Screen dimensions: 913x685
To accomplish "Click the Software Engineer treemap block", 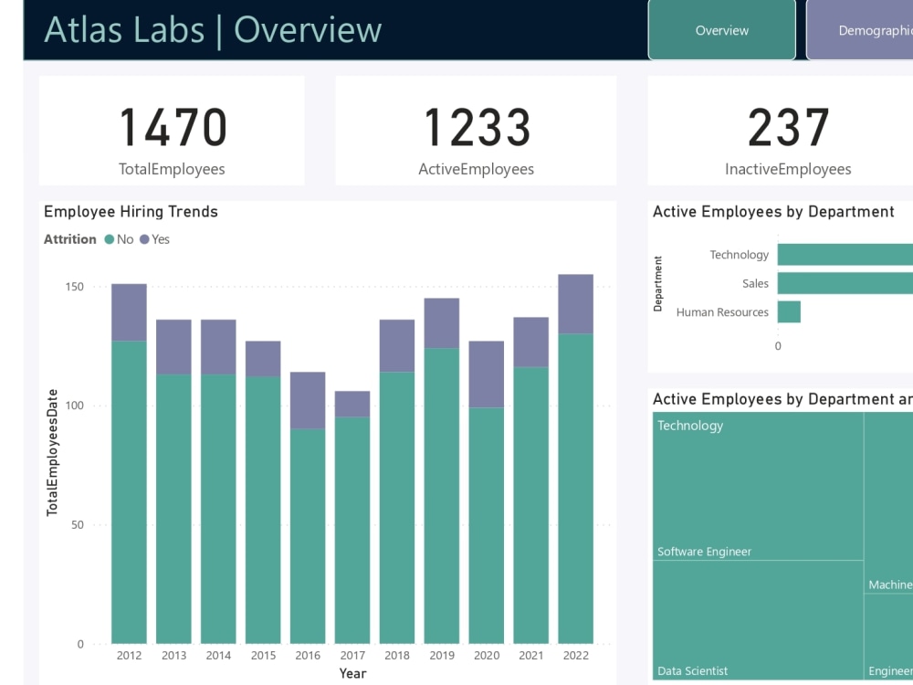I will click(758, 484).
